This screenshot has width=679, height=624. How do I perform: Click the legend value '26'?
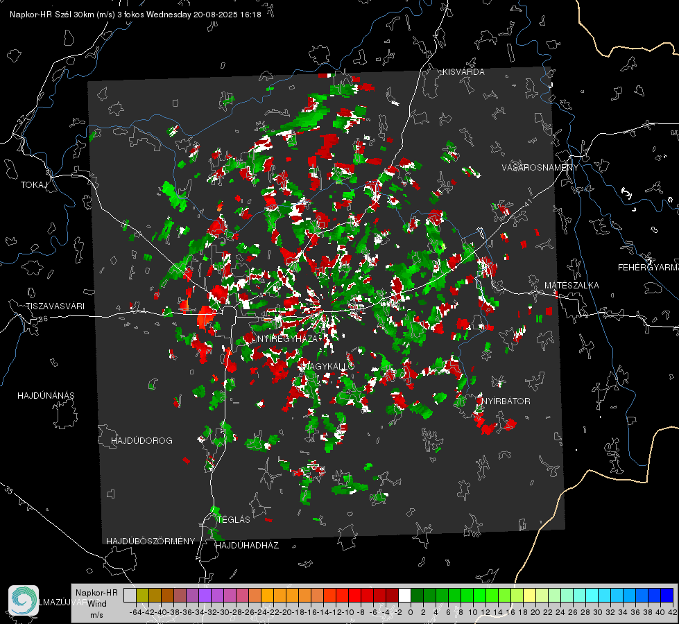click(x=572, y=612)
